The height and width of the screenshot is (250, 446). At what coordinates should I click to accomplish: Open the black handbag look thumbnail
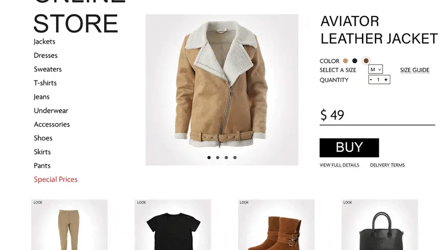[380, 225]
